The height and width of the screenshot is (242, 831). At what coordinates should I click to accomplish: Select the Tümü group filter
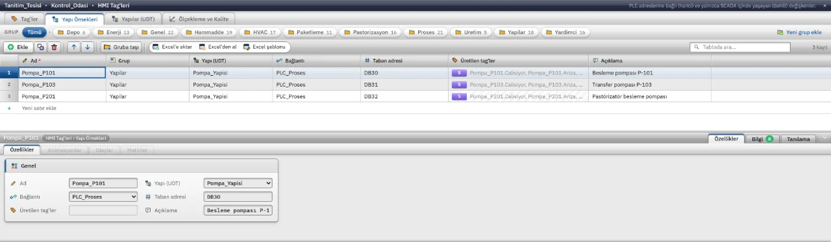[35, 32]
